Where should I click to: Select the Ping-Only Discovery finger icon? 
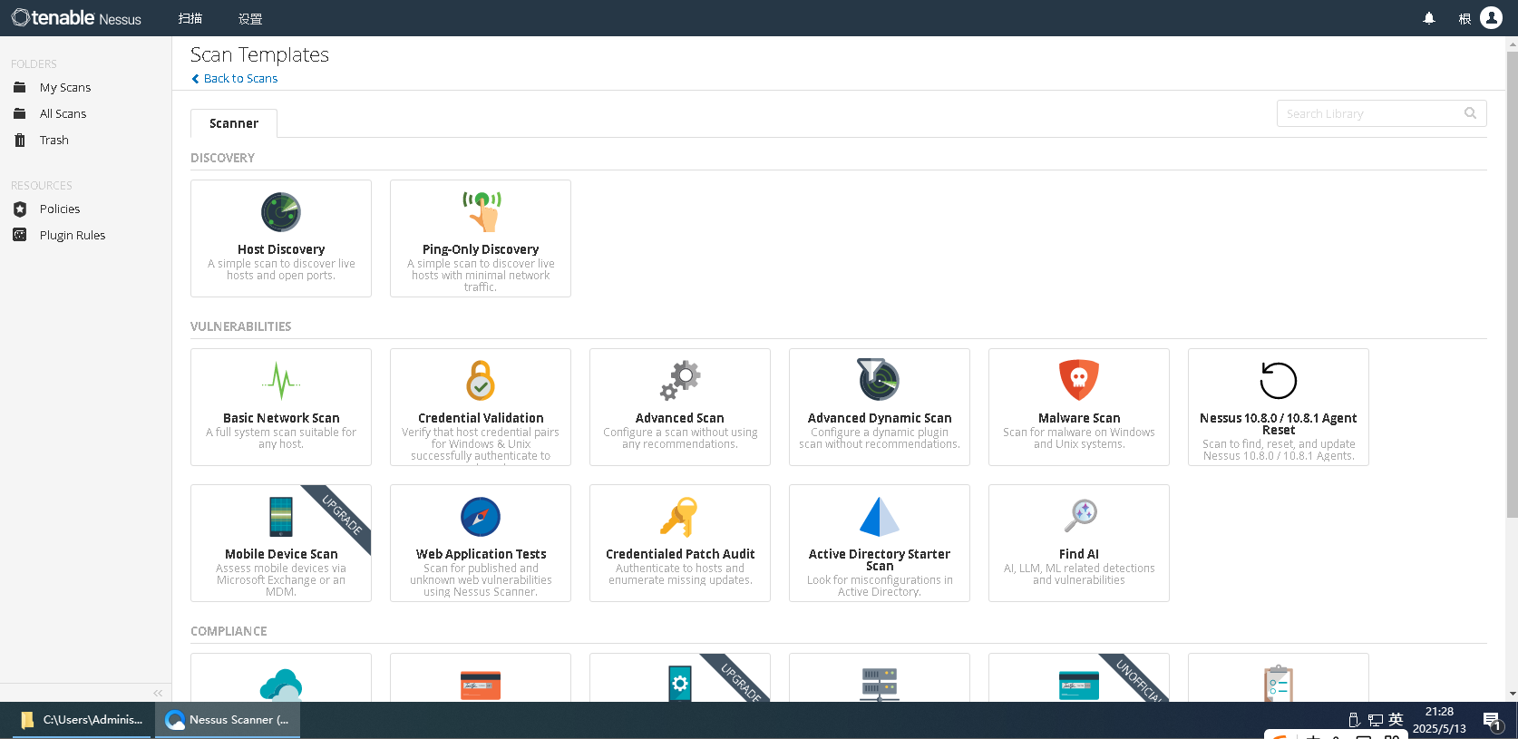482,211
